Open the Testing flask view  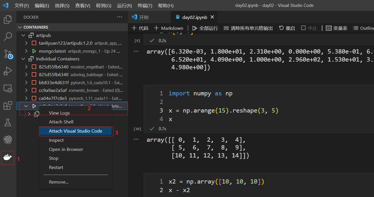click(x=7, y=123)
